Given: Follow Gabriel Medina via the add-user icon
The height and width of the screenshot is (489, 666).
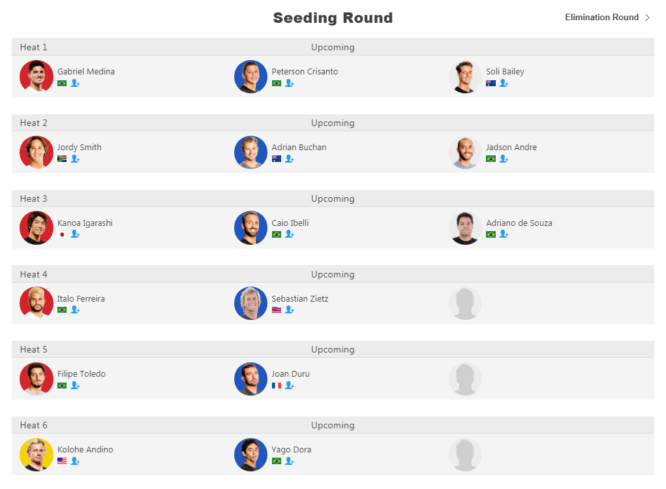Looking at the screenshot, I should point(75,83).
